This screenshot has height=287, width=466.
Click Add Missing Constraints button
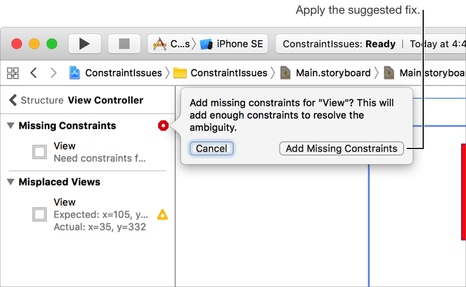(x=341, y=148)
